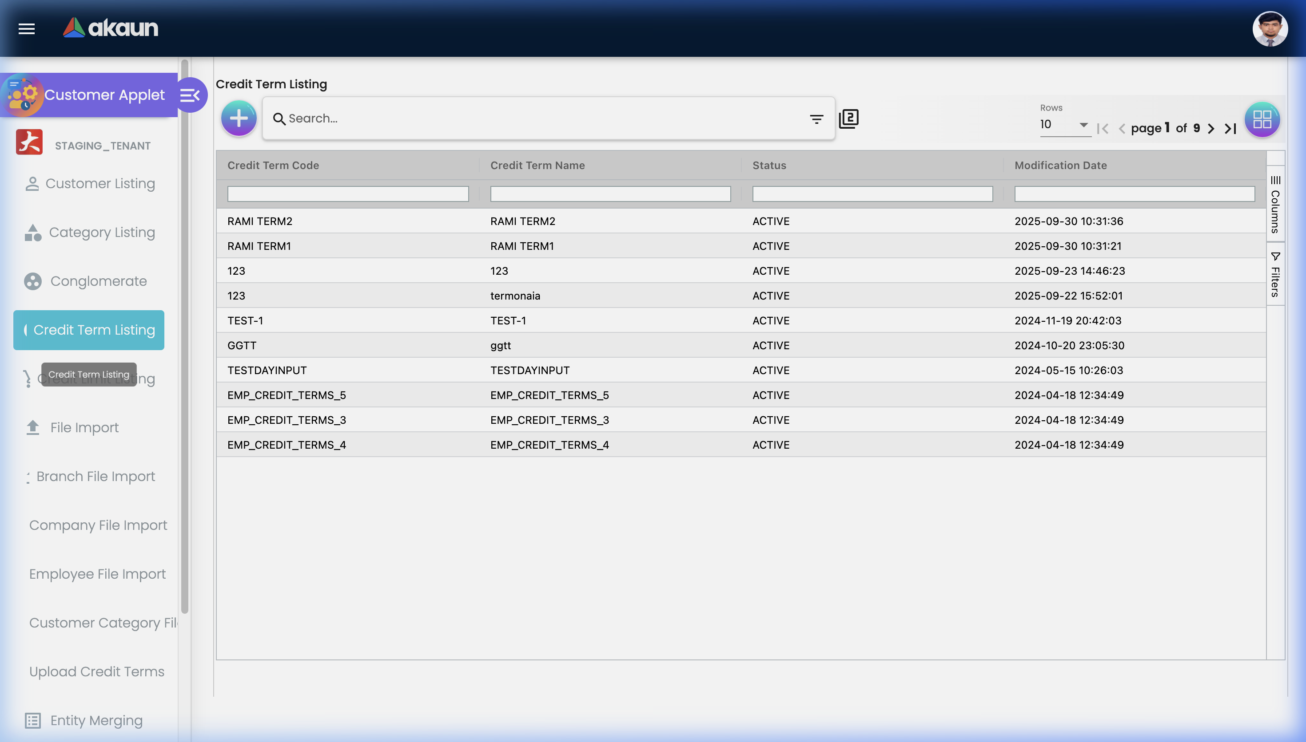Image resolution: width=1306 pixels, height=742 pixels.
Task: Open the Customer Listing section
Action: pyautogui.click(x=100, y=183)
